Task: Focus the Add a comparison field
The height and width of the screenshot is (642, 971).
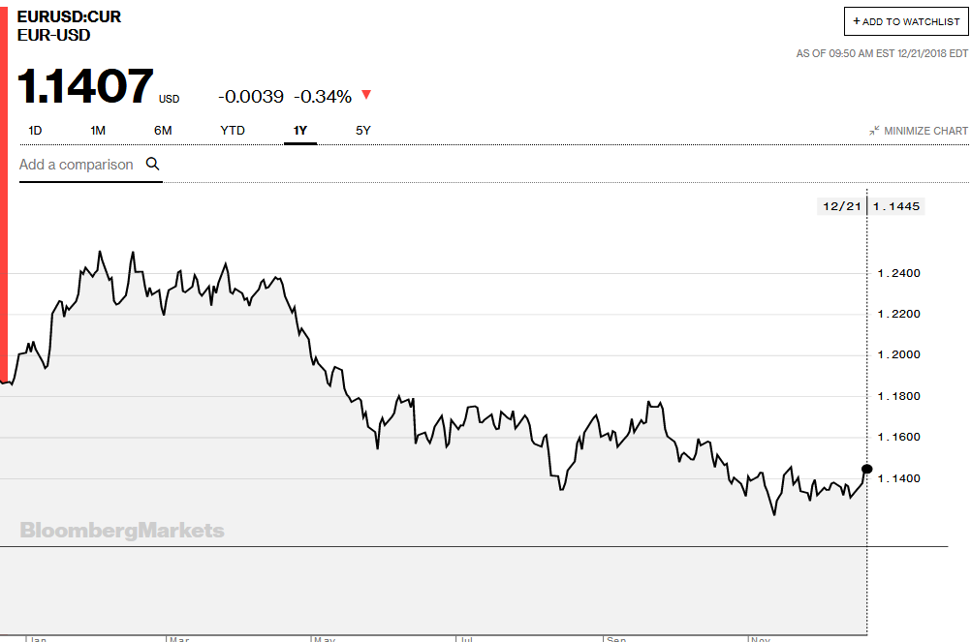Action: tap(77, 165)
